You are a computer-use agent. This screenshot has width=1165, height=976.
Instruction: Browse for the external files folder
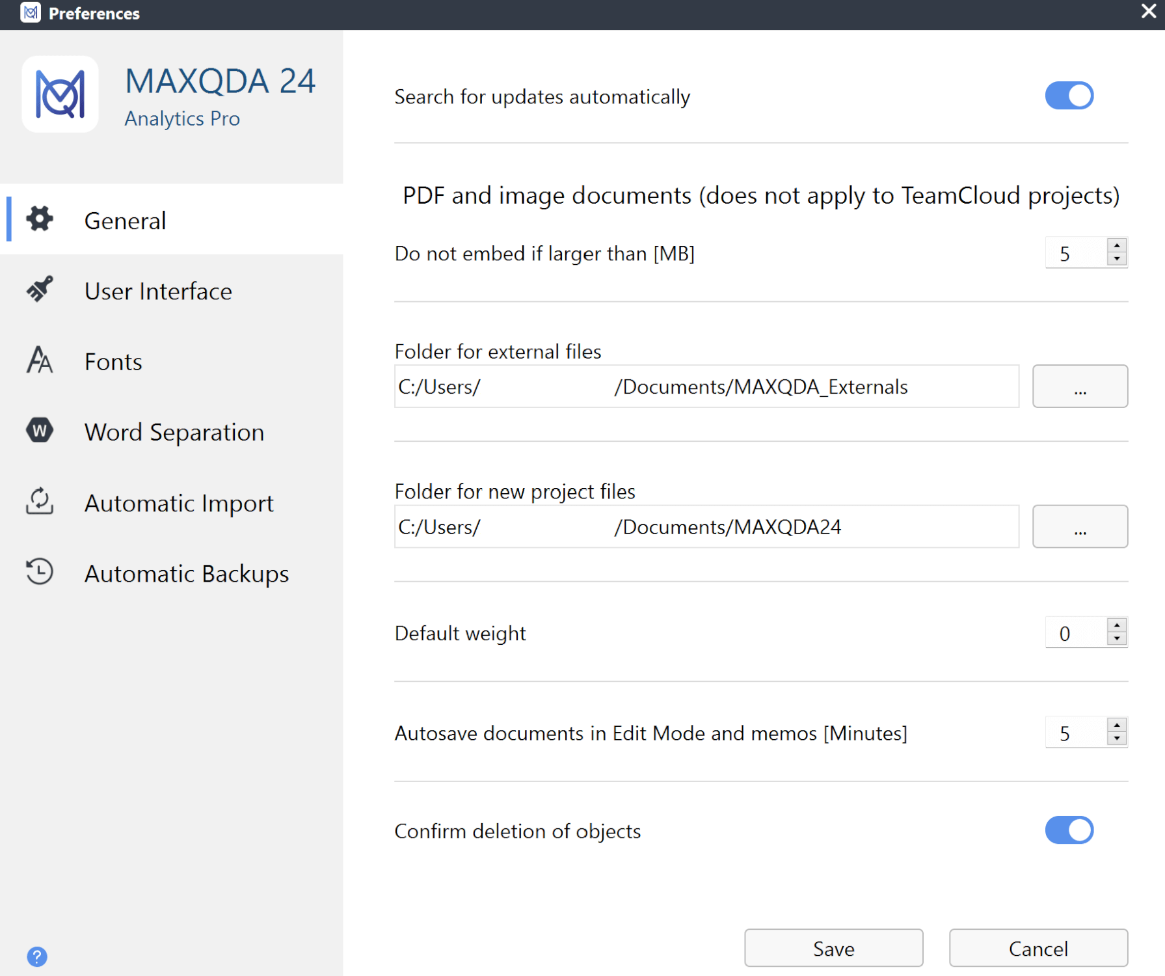coord(1080,386)
